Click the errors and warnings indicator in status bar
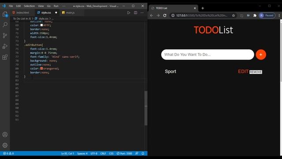The image size is (282, 159). tap(8, 153)
